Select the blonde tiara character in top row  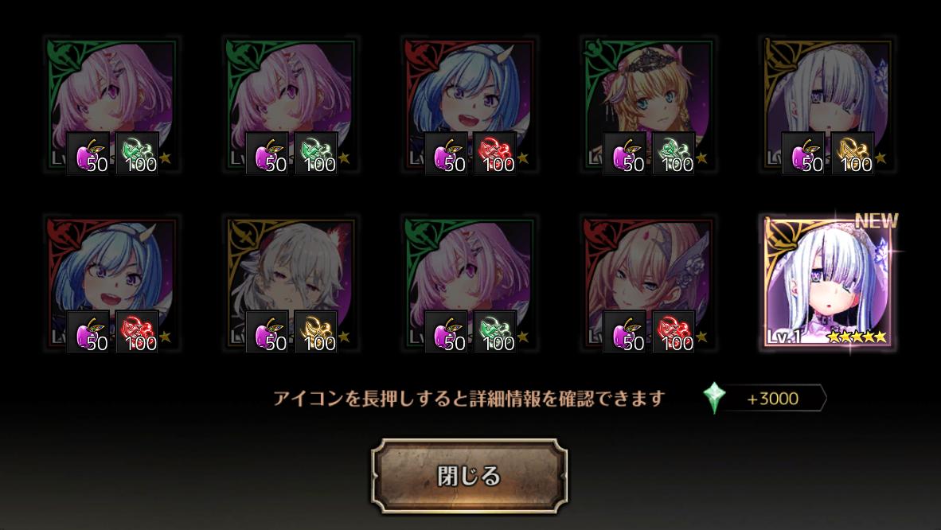(649, 105)
